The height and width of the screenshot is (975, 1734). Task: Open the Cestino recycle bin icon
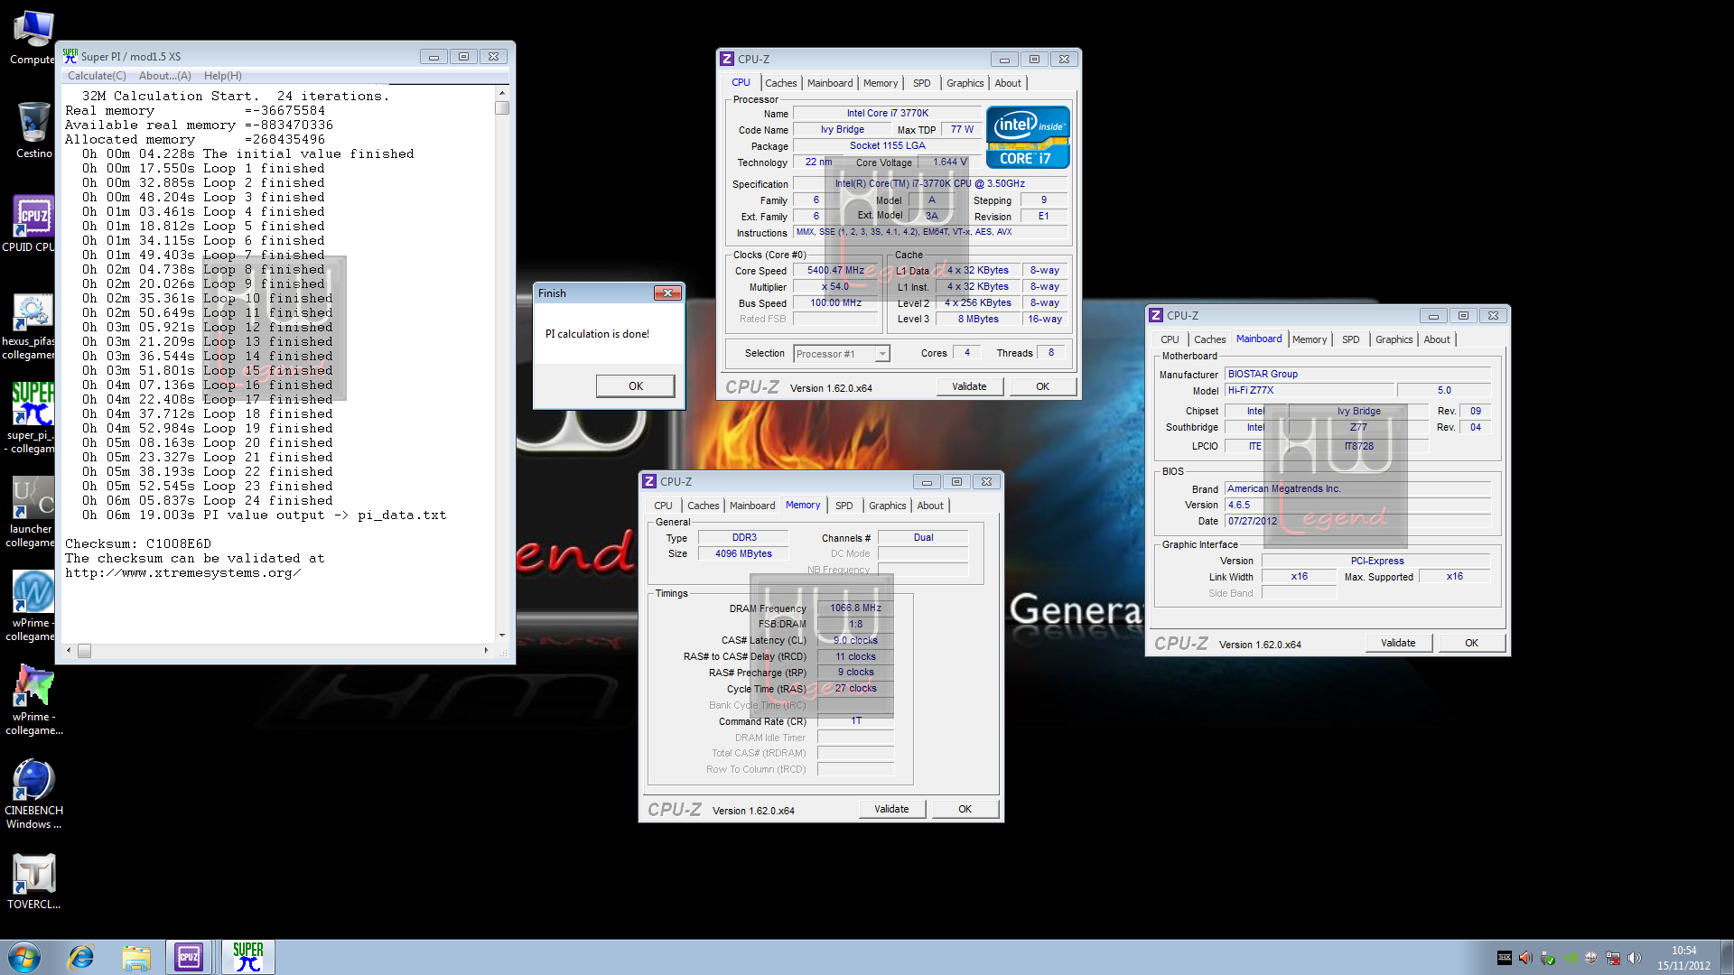[33, 131]
